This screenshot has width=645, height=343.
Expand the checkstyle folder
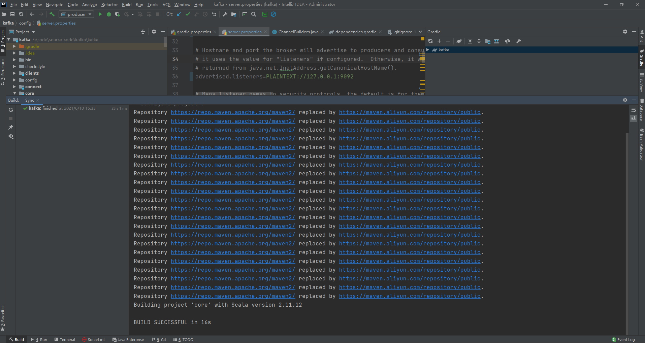(14, 66)
